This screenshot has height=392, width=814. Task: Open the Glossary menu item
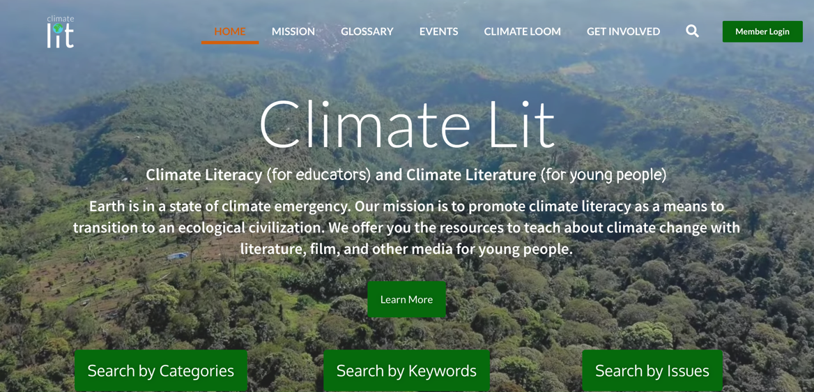coord(367,31)
